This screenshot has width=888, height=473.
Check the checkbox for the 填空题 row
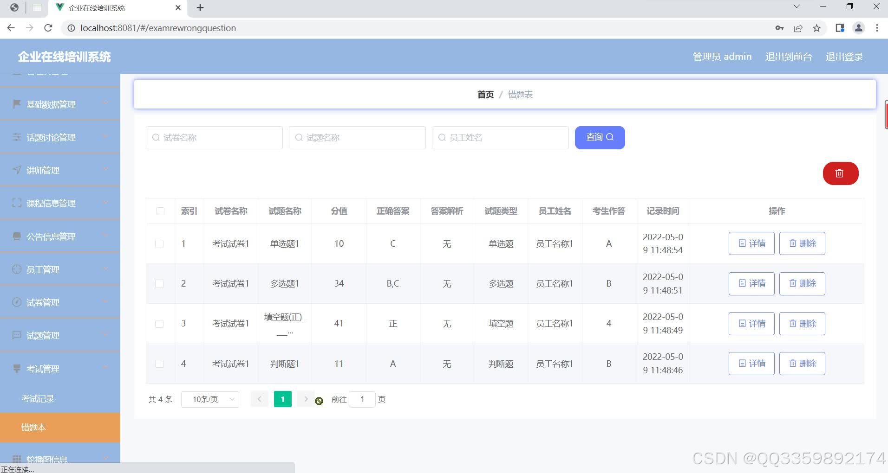click(159, 324)
